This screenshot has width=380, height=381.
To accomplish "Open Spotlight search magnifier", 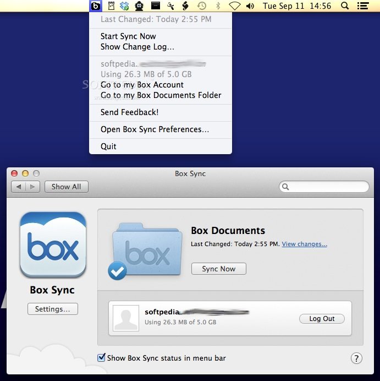I will pyautogui.click(x=345, y=6).
